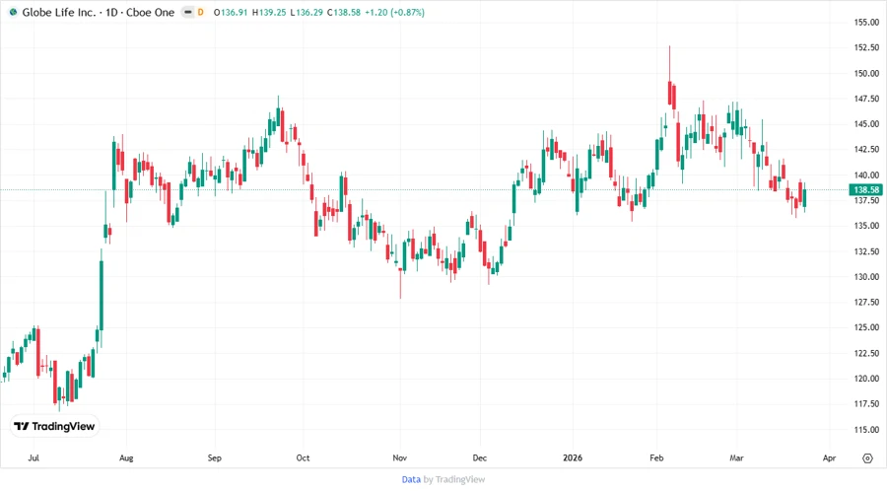Click the market status dash icon
887x491 pixels.
(x=188, y=12)
